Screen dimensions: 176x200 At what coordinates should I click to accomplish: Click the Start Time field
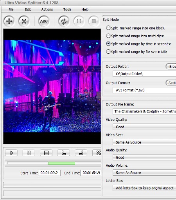pos(49,173)
